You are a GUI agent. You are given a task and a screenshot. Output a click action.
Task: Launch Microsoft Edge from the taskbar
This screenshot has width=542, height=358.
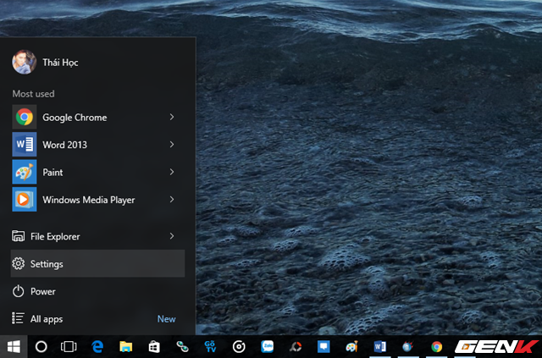click(97, 346)
